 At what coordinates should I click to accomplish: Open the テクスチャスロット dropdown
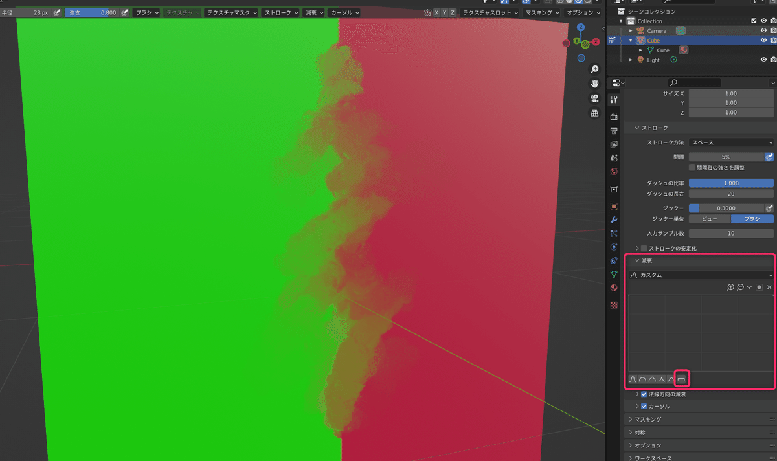click(490, 12)
